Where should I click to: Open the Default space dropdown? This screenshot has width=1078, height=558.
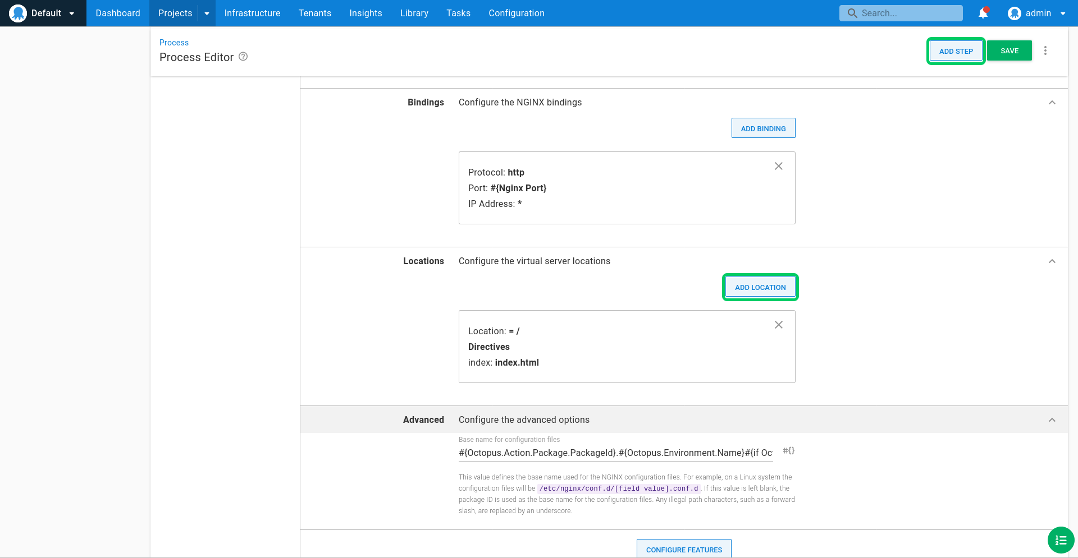coord(43,13)
